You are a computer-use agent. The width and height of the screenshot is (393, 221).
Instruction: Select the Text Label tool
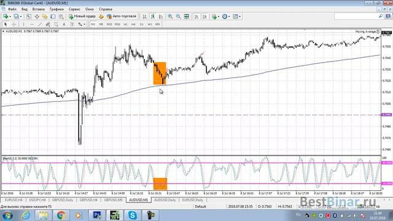point(72,25)
